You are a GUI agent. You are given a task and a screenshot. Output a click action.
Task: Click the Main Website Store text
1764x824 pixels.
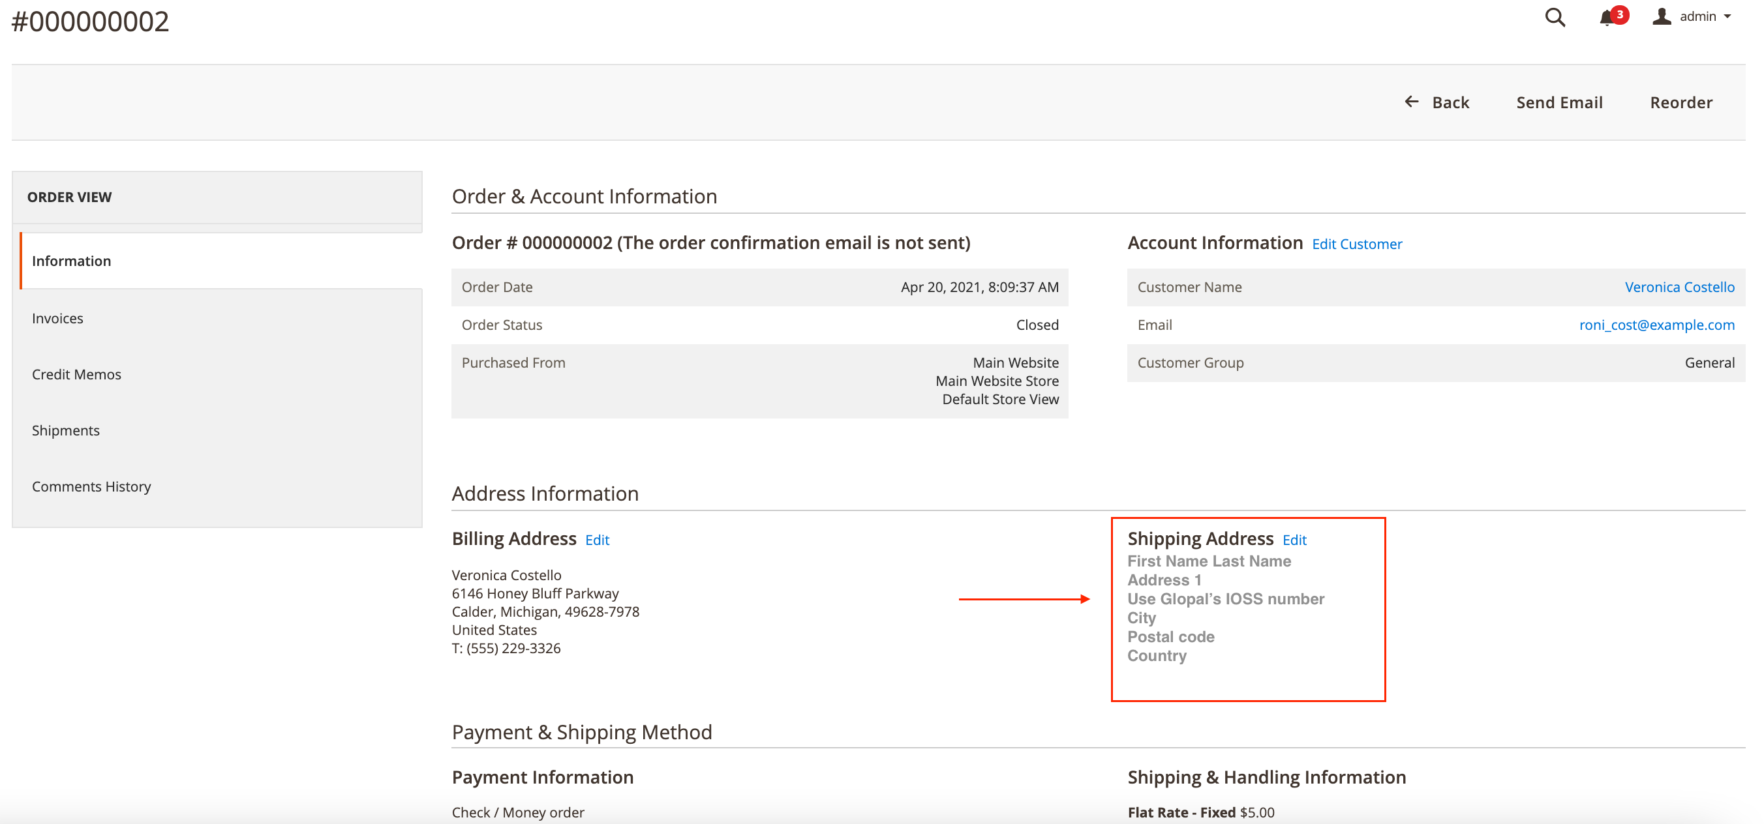pyautogui.click(x=996, y=381)
